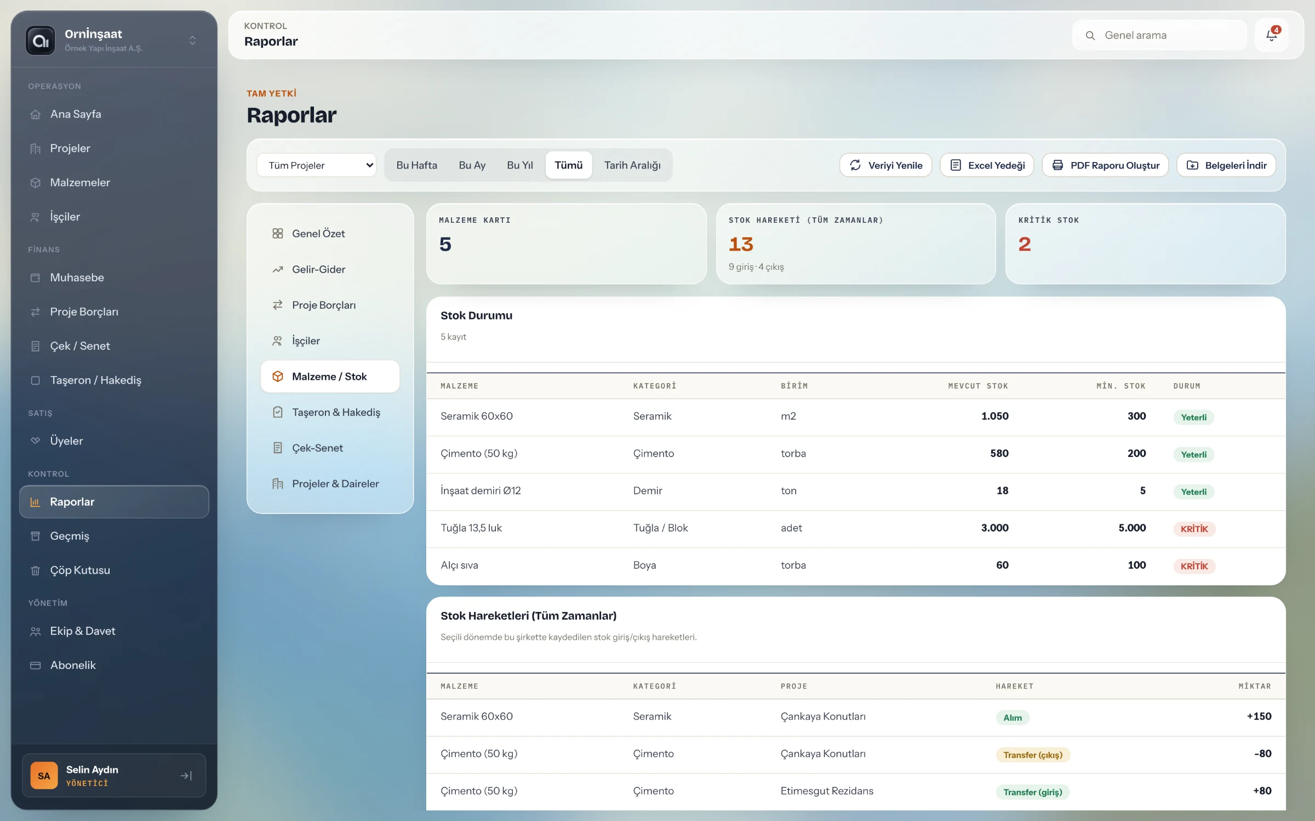
Task: Open the Genel Özet report tab
Action: point(330,234)
